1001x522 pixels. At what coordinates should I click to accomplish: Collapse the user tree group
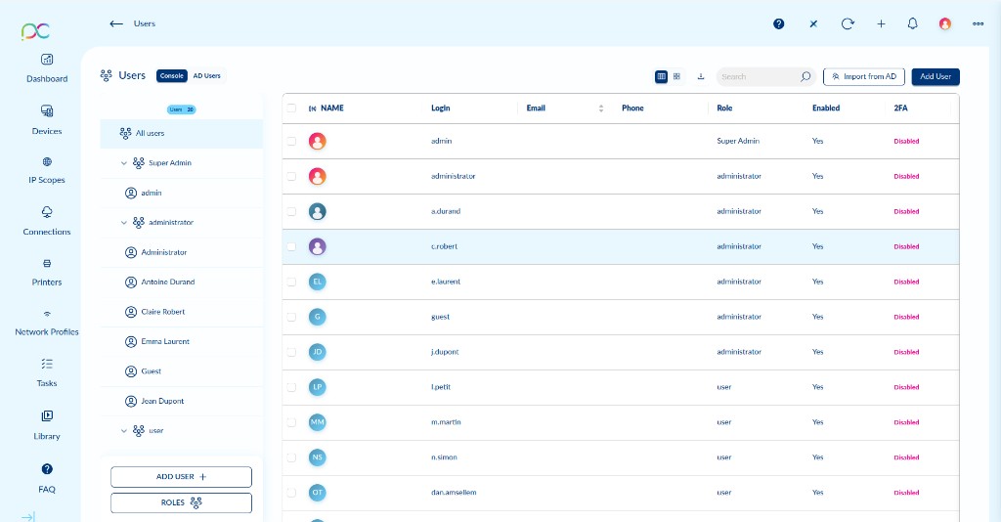[x=124, y=431]
